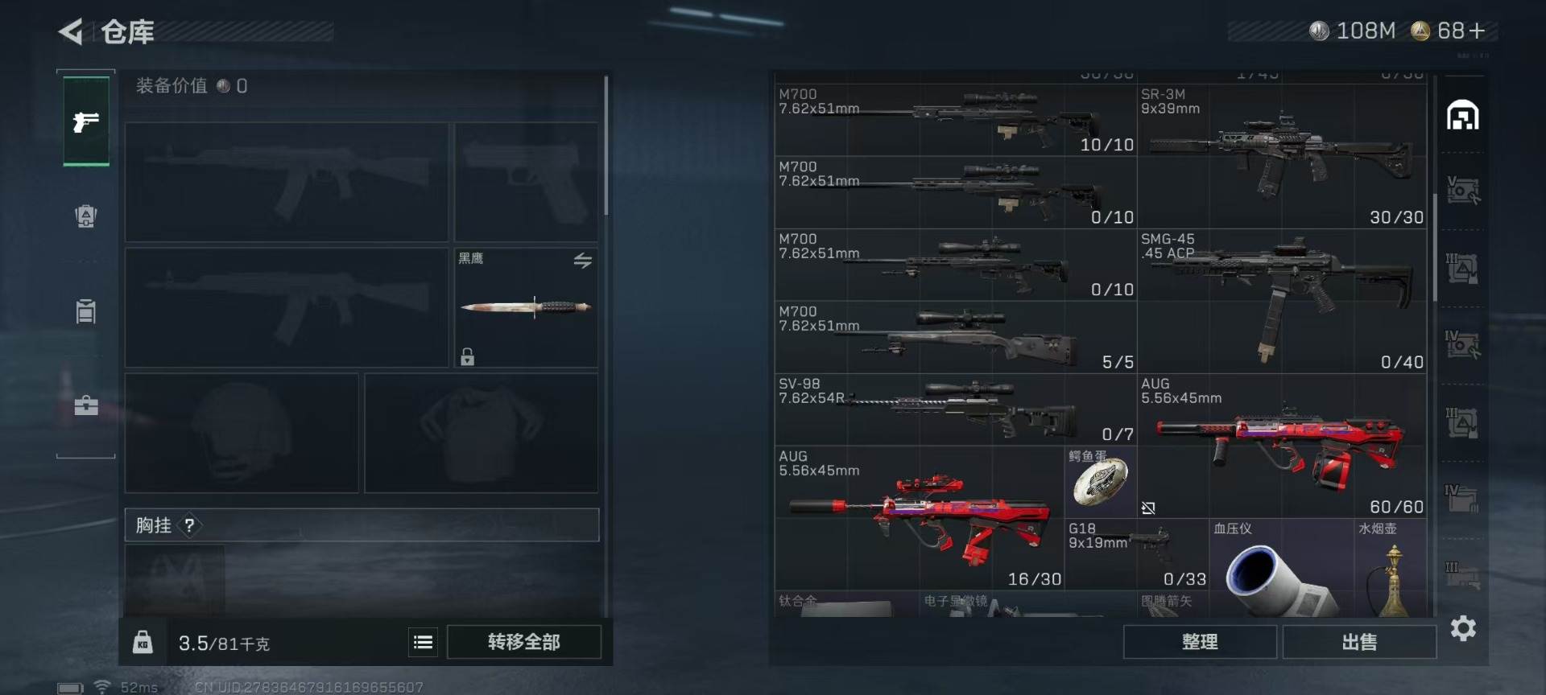Open the chest rig items tab
This screenshot has height=695, width=1546.
[x=86, y=311]
